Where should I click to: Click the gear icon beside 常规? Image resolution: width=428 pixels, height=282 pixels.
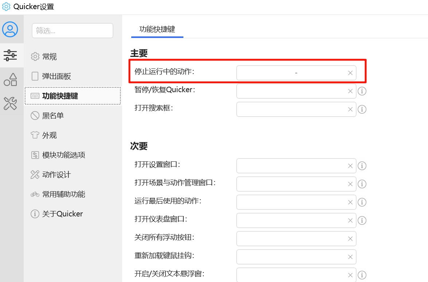35,56
